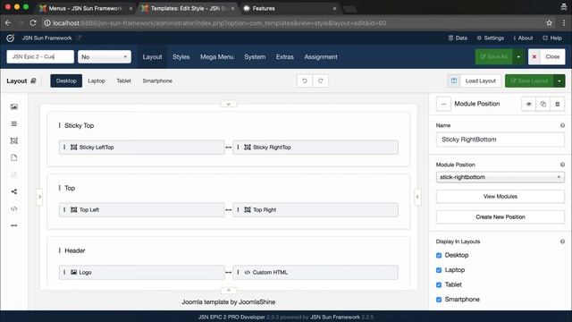
Task: Click the help icon next to Name
Action: (x=562, y=125)
